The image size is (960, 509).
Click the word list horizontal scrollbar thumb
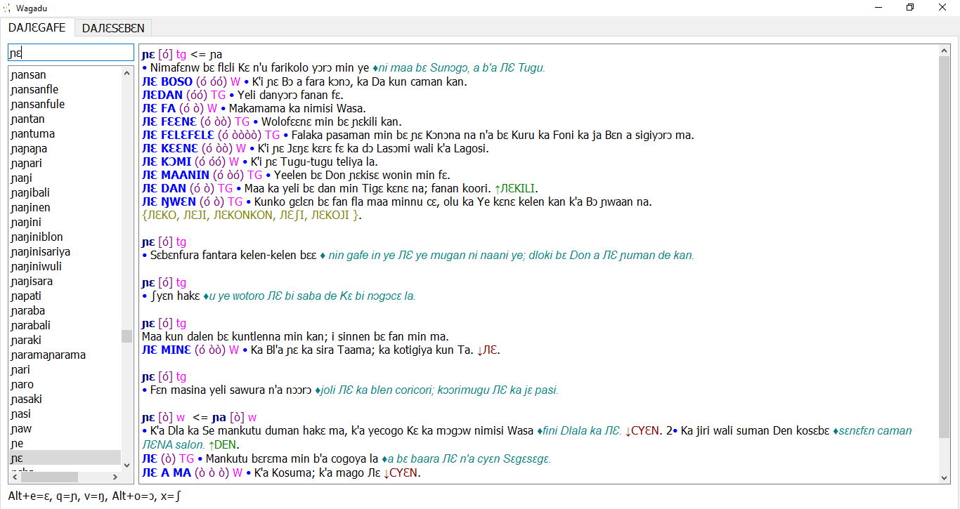tap(48, 477)
